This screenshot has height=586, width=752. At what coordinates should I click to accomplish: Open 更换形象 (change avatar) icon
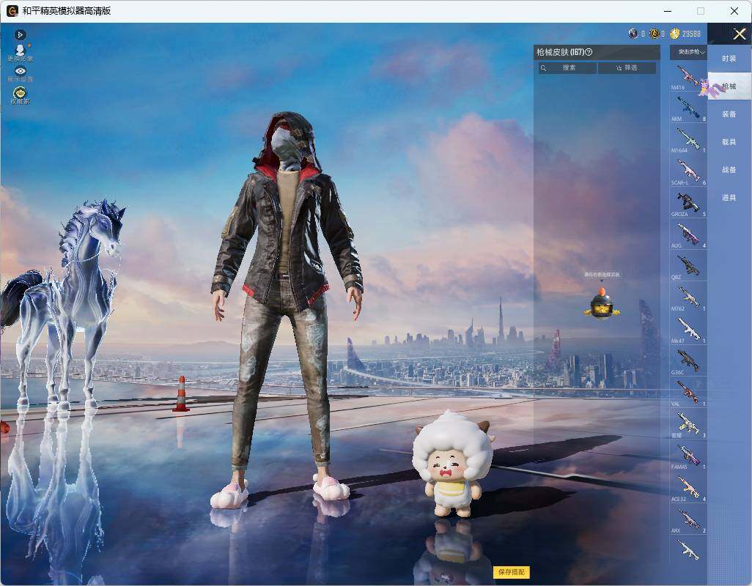point(20,53)
